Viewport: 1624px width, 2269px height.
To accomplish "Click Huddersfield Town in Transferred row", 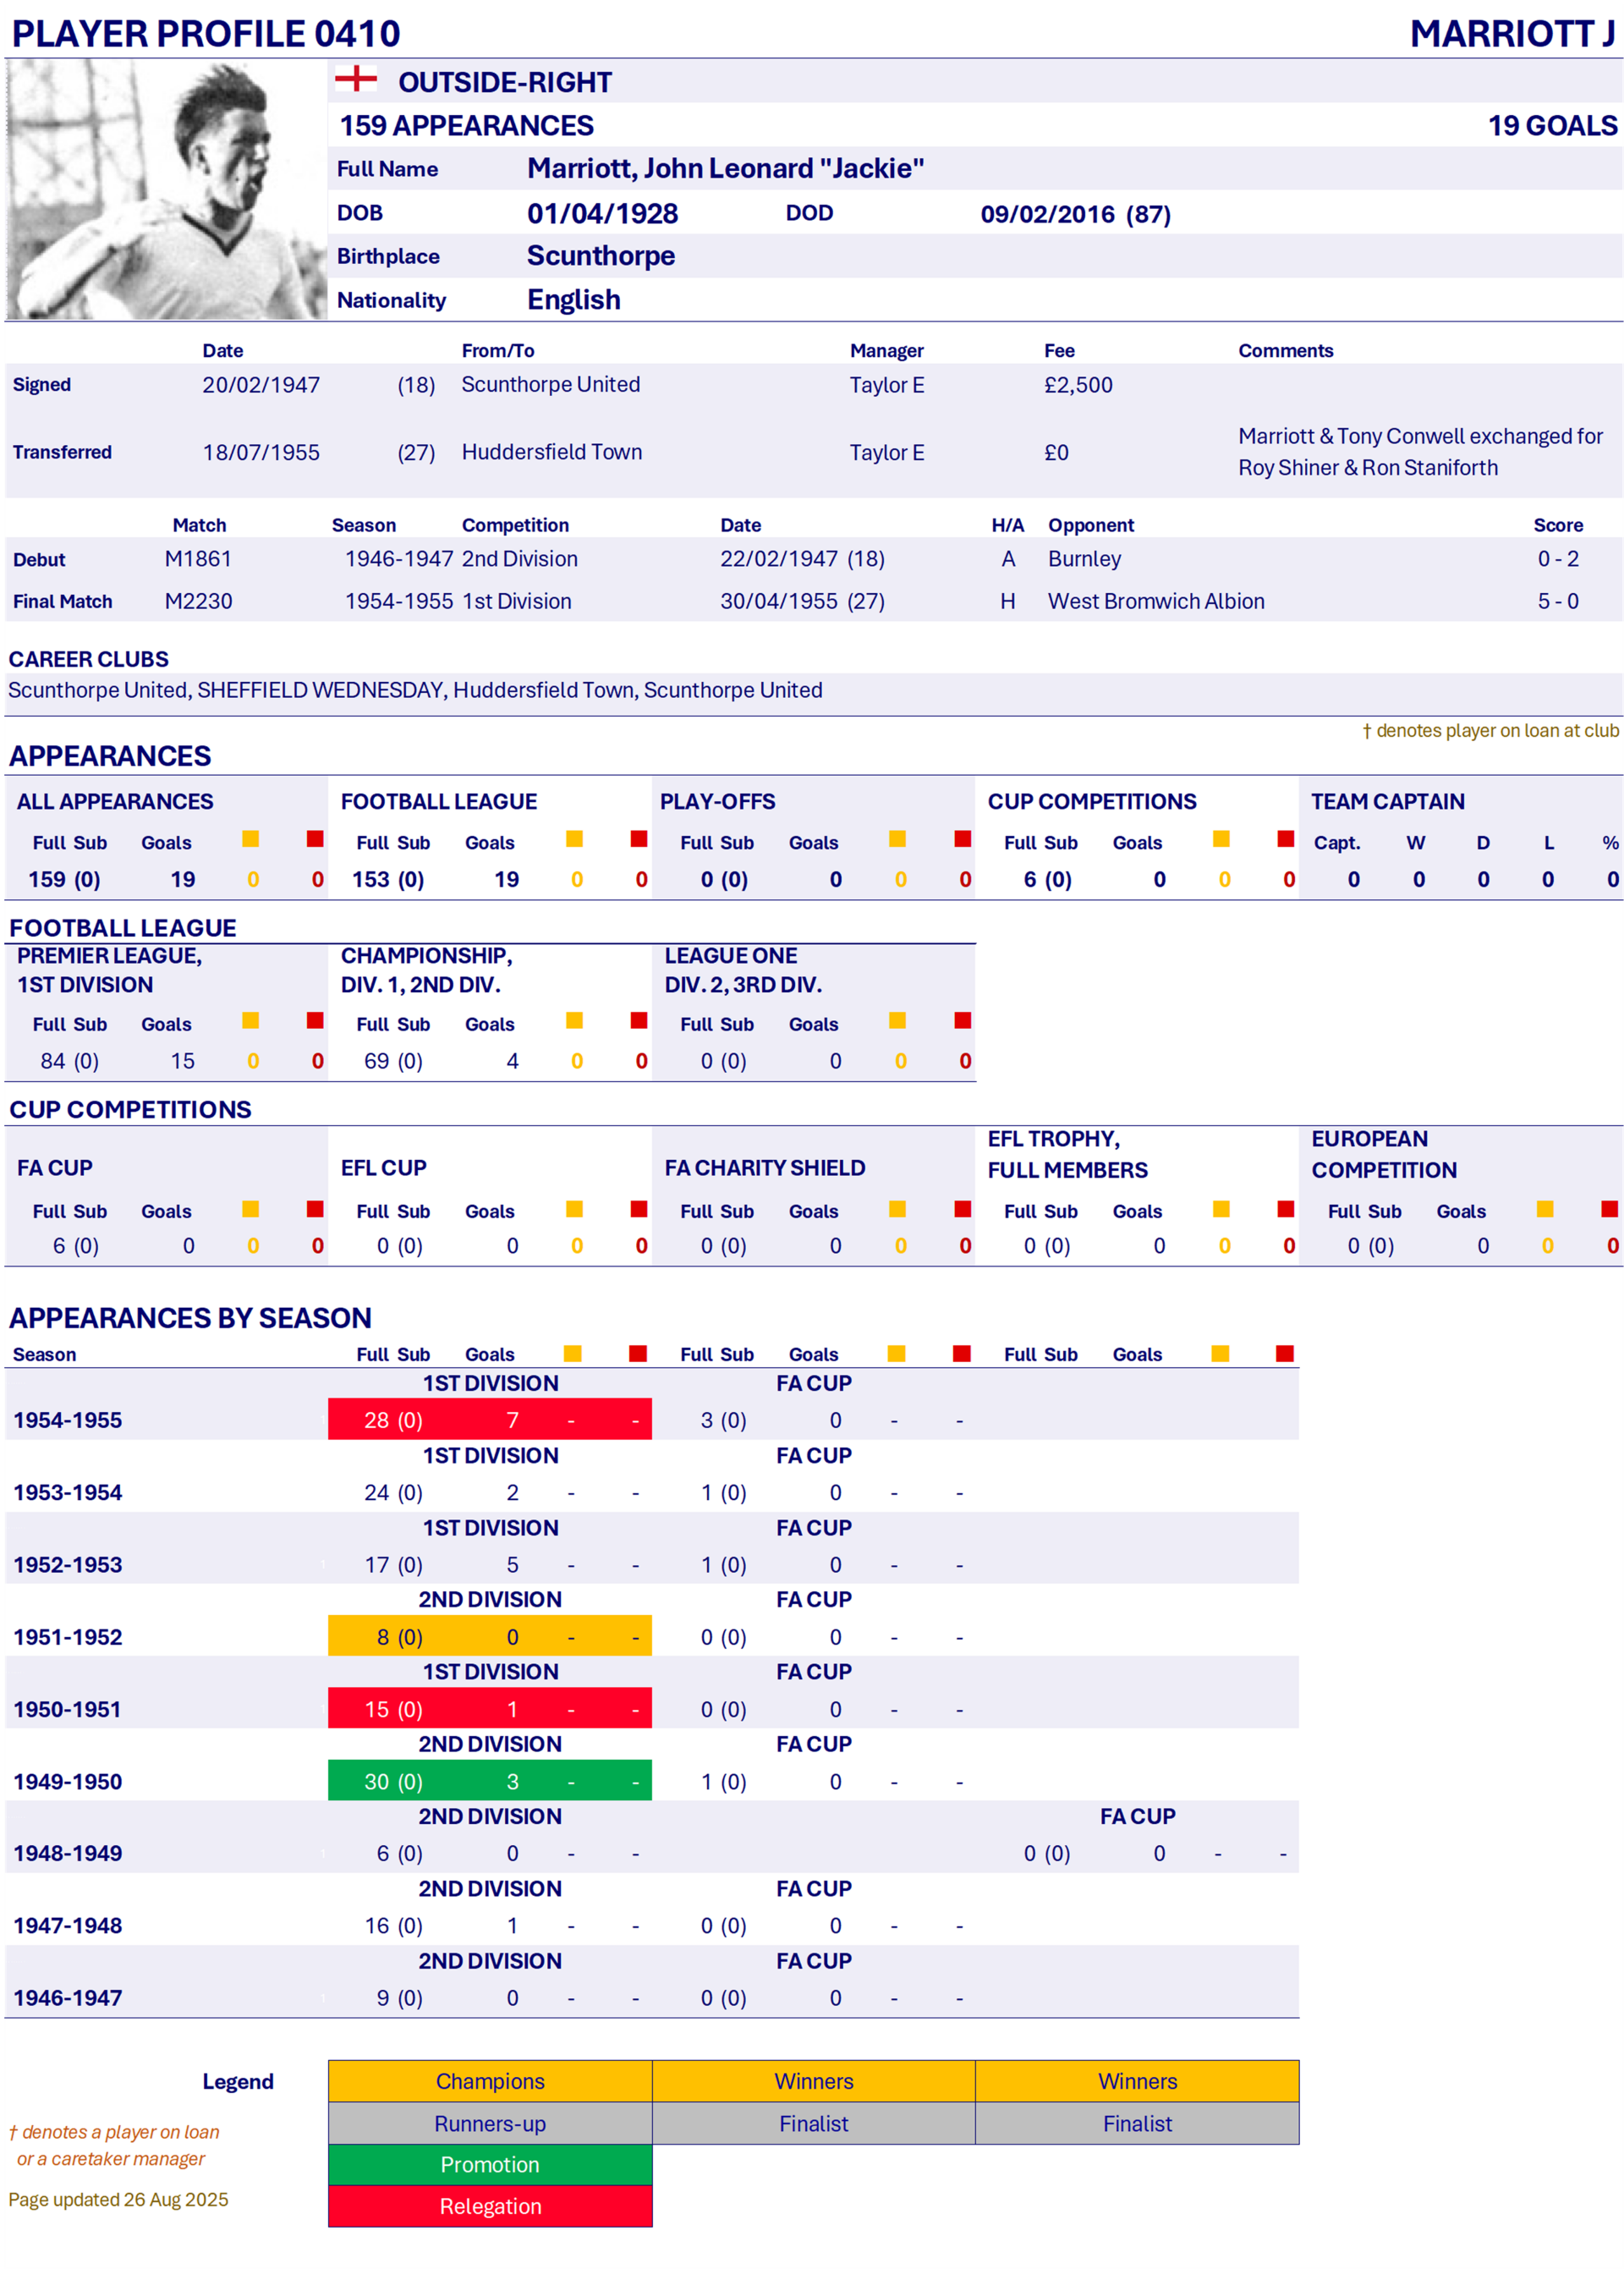I will click(552, 452).
